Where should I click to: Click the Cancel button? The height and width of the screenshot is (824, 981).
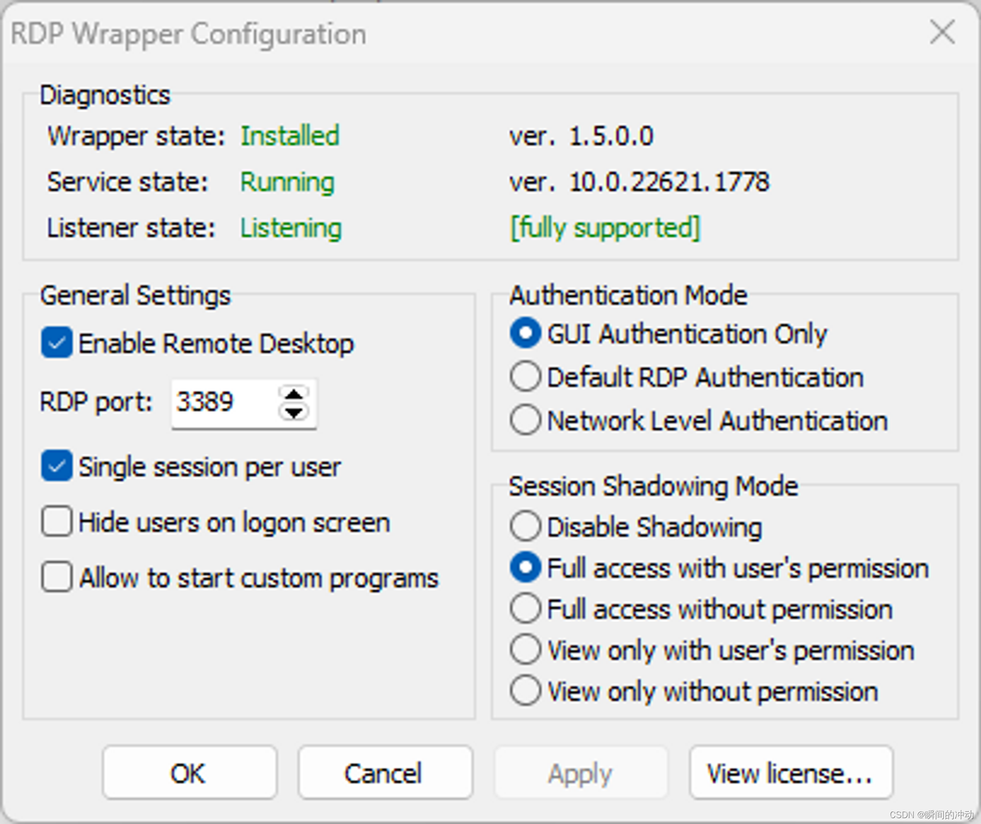385,773
